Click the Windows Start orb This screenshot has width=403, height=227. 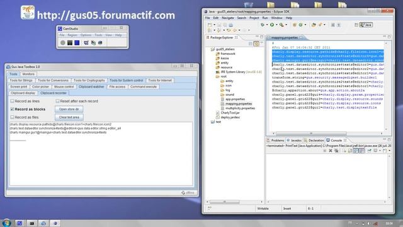point(6,223)
